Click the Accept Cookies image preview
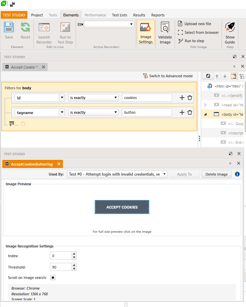 point(122,207)
